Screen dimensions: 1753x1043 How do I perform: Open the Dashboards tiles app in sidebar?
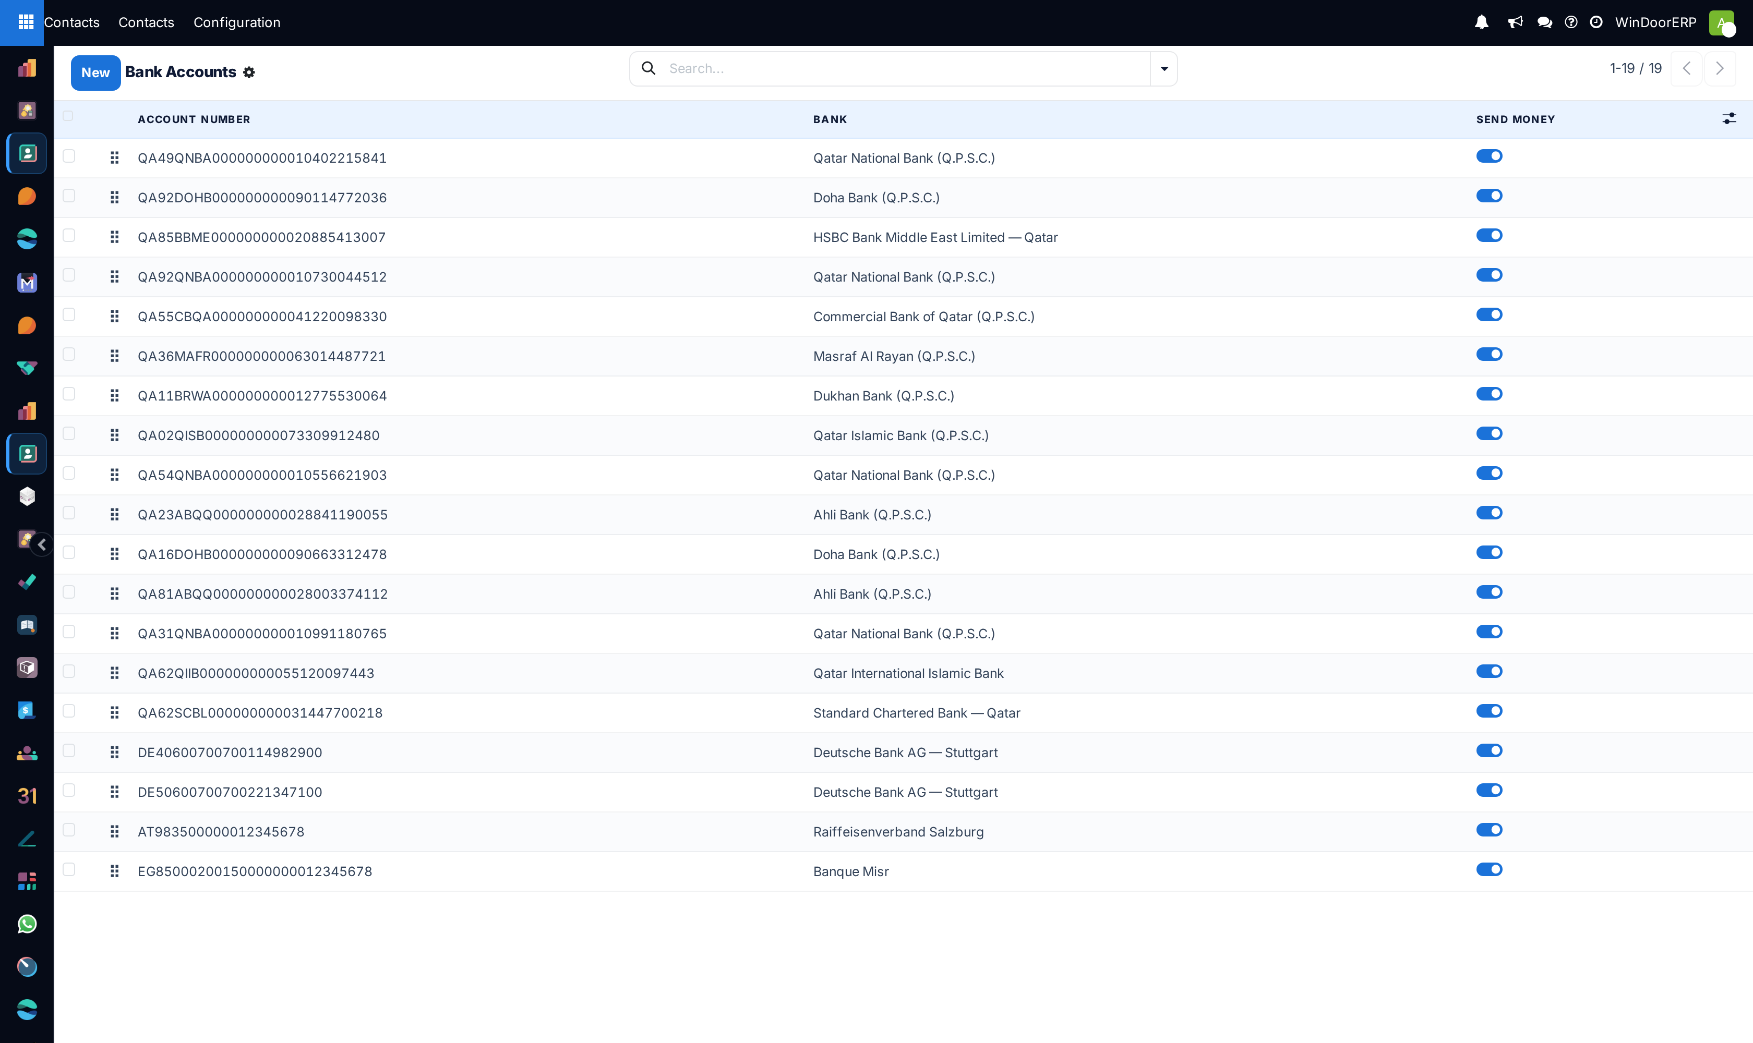click(x=27, y=881)
